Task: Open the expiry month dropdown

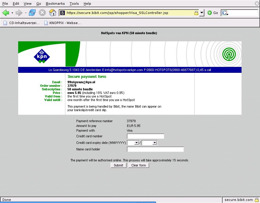Action: (x=133, y=143)
